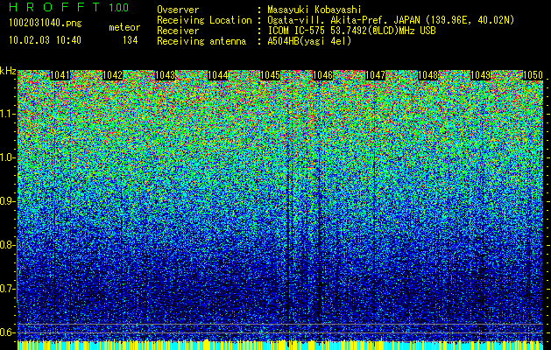Image resolution: width=551 pixels, height=350 pixels.
Task: Click the 0.9 kHz axis tick label
Action: 7,201
